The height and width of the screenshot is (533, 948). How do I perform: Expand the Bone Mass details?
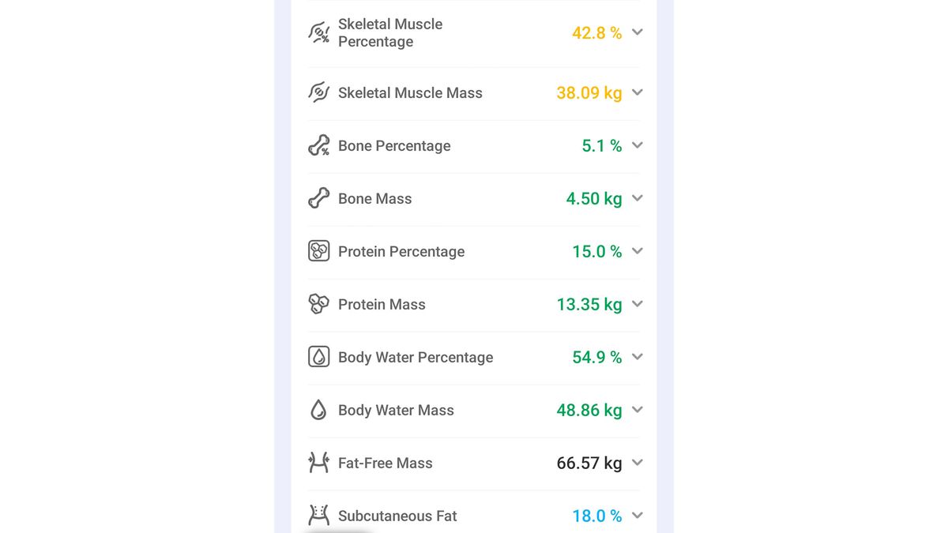[x=638, y=198]
